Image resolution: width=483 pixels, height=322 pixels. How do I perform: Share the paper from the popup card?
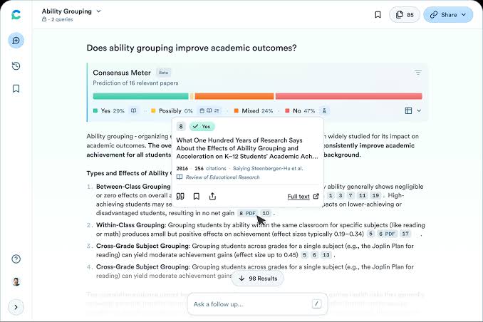[x=212, y=196]
